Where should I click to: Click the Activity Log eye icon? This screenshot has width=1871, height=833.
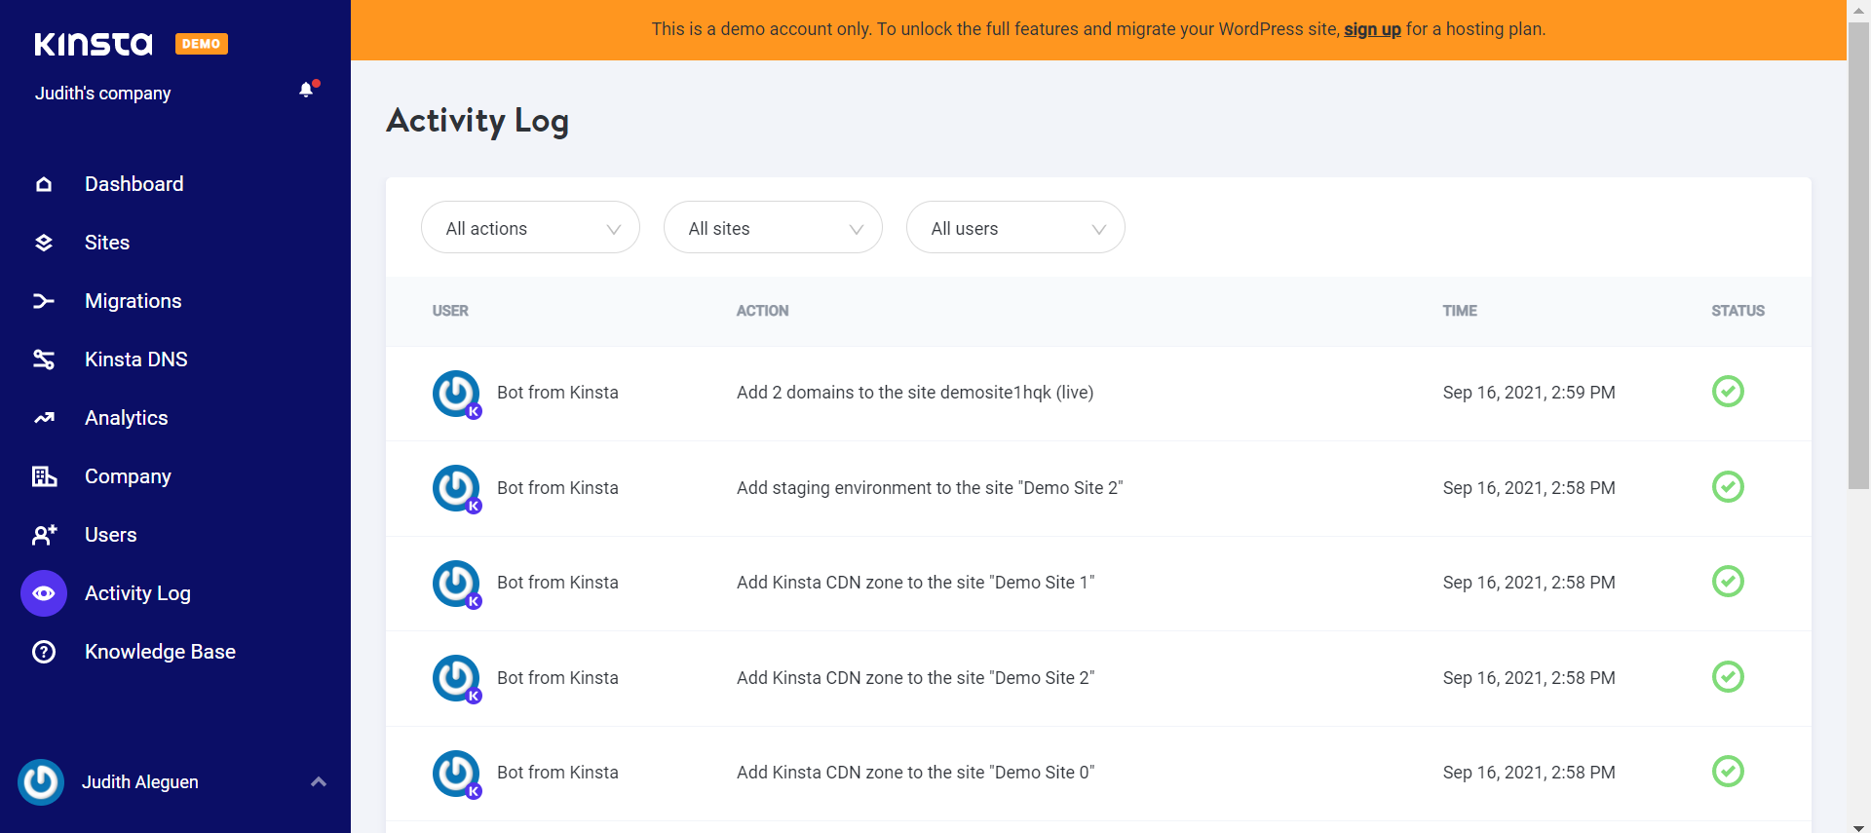point(44,593)
